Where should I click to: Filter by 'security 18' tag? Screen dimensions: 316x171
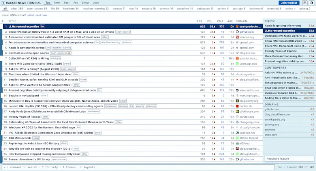pos(149,9)
